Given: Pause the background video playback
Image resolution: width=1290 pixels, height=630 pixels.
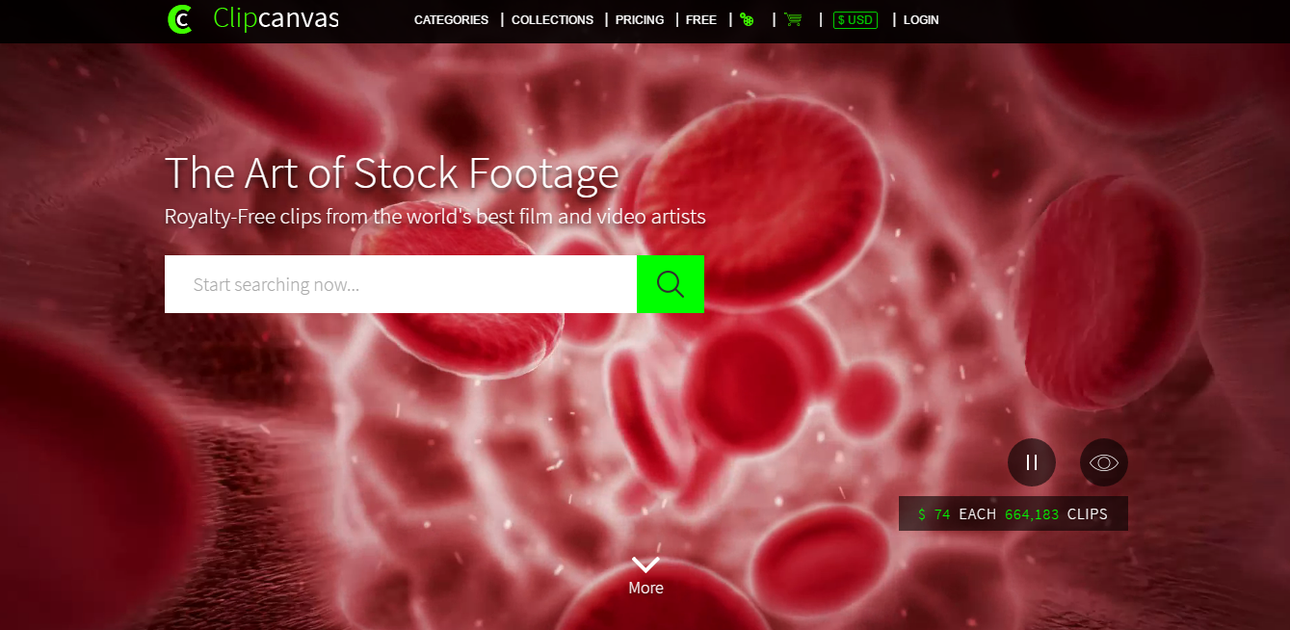Looking at the screenshot, I should (1032, 462).
